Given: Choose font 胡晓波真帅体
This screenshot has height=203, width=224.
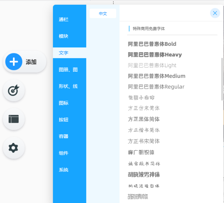Looking at the screenshot, I should (x=138, y=197).
